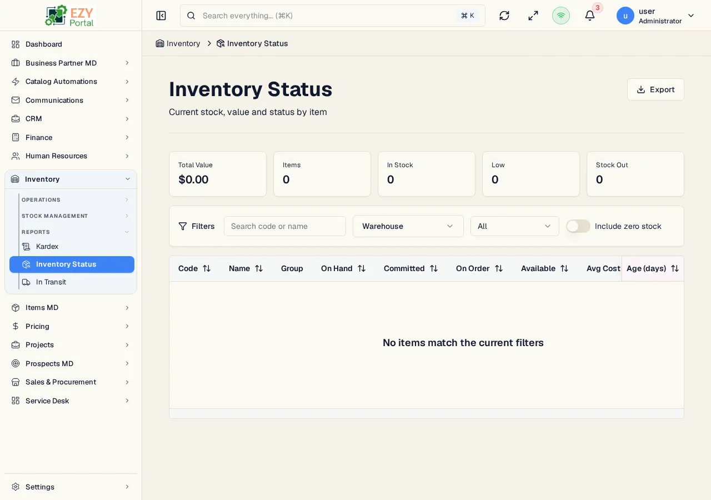Viewport: 711px width, 500px height.
Task: Sort by Name column arrows
Action: pos(259,268)
